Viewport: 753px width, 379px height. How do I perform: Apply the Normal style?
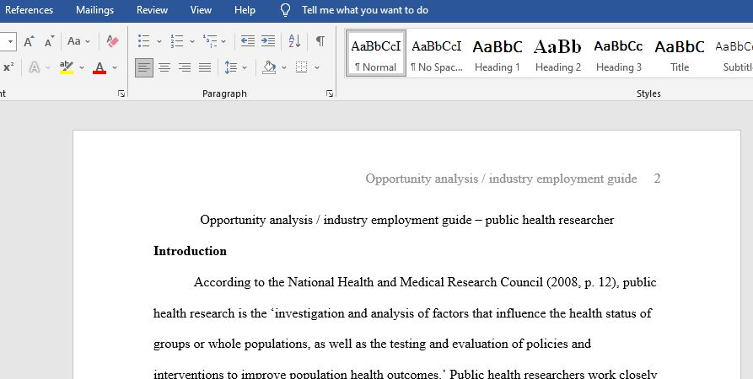click(x=375, y=53)
